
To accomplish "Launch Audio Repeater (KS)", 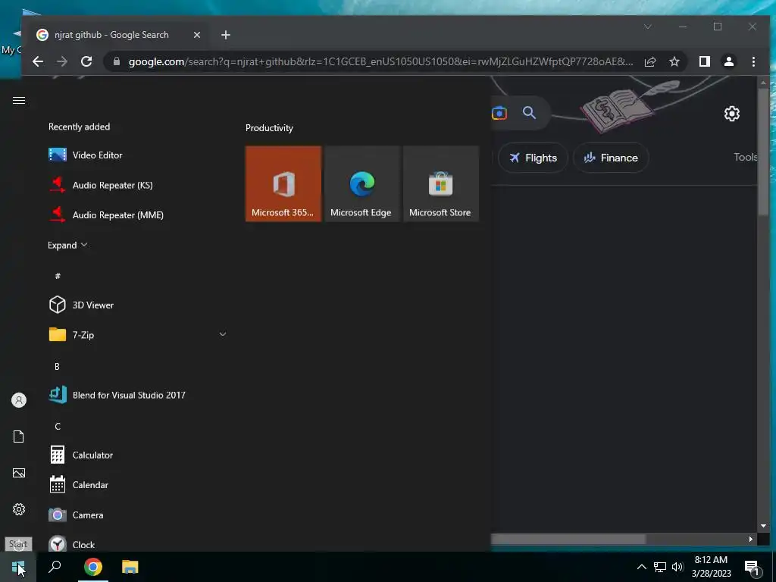I will (136, 185).
